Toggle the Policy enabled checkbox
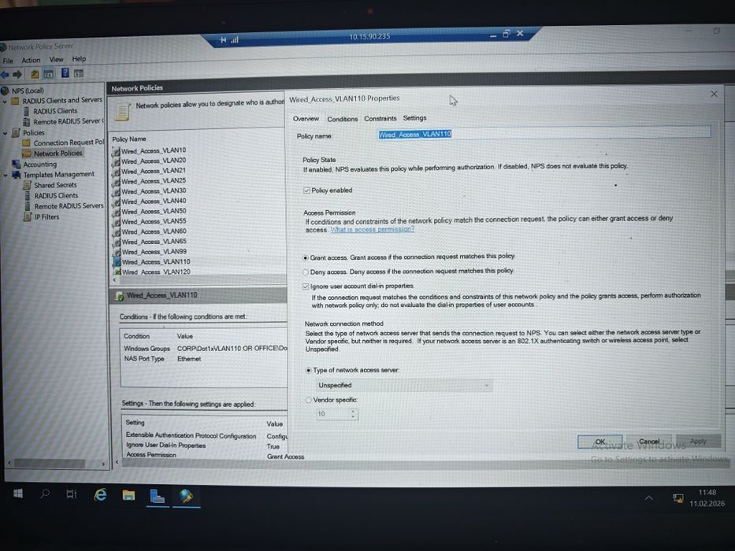This screenshot has width=735, height=551. (306, 190)
